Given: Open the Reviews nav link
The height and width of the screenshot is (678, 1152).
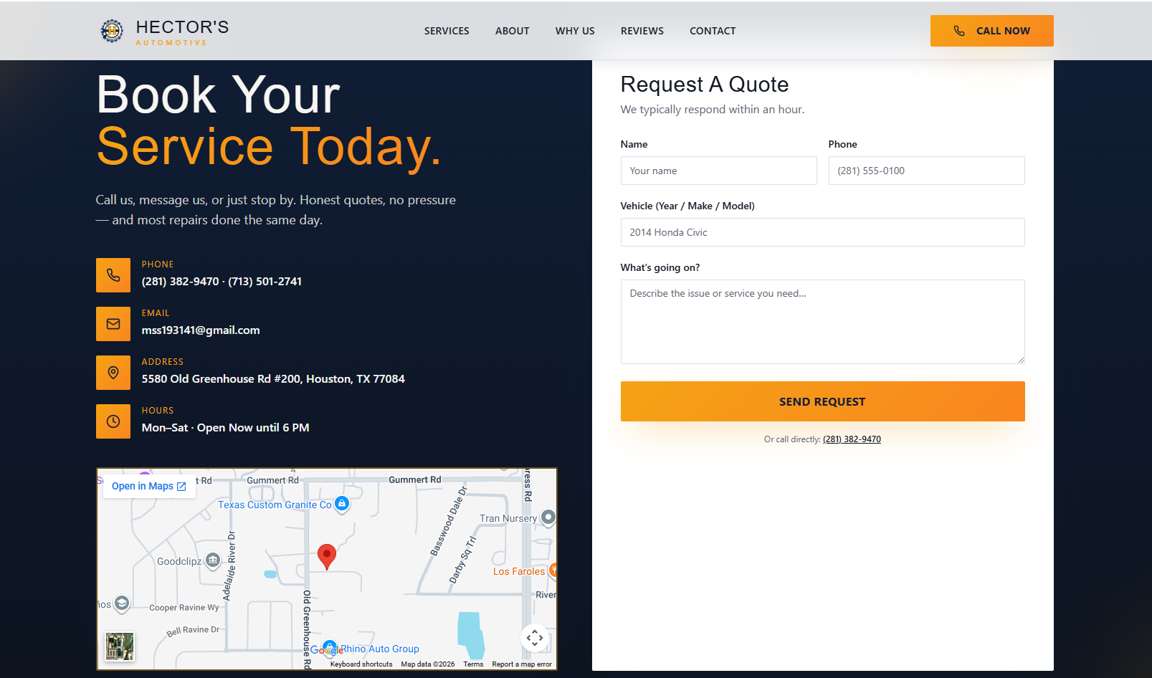Looking at the screenshot, I should tap(642, 31).
